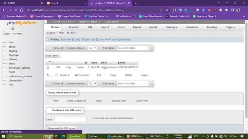The width and height of the screenshot is (248, 139).
Task: Enable the Profiling checkbox
Action: [47, 39]
